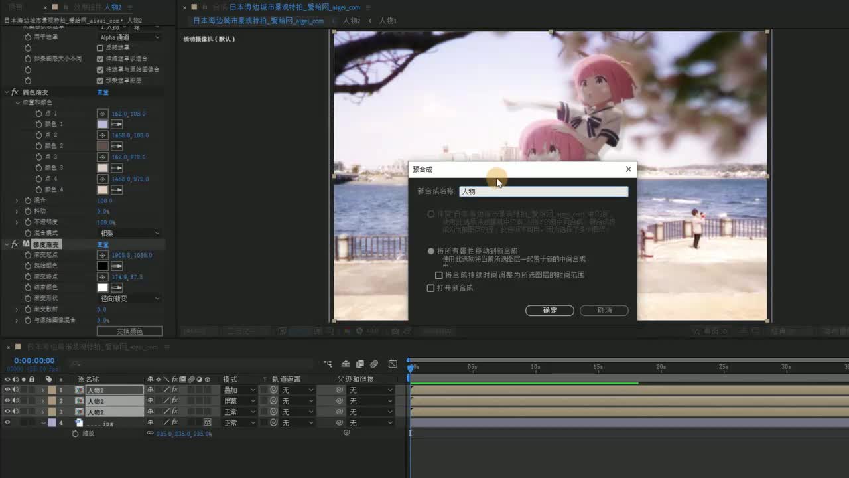Click the 新合成名称 name field
The image size is (849, 478).
pos(544,191)
